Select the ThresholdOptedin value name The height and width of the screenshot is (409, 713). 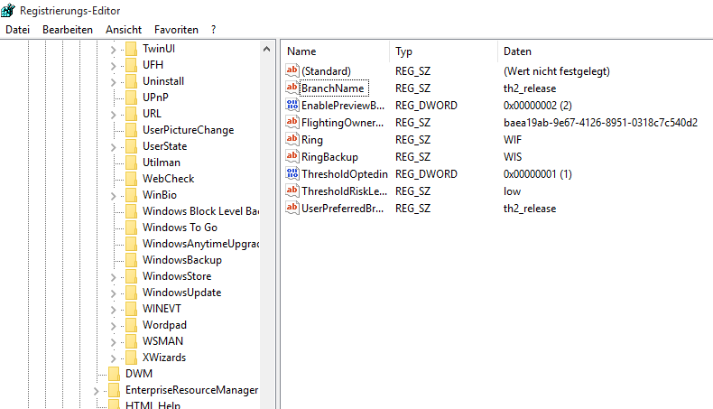(x=344, y=173)
